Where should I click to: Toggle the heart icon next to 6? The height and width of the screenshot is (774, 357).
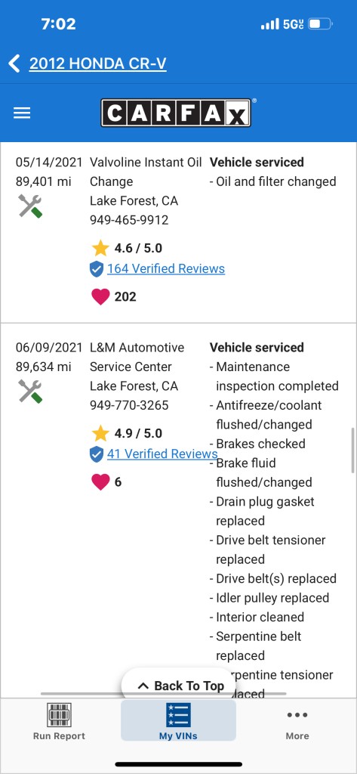click(x=100, y=481)
